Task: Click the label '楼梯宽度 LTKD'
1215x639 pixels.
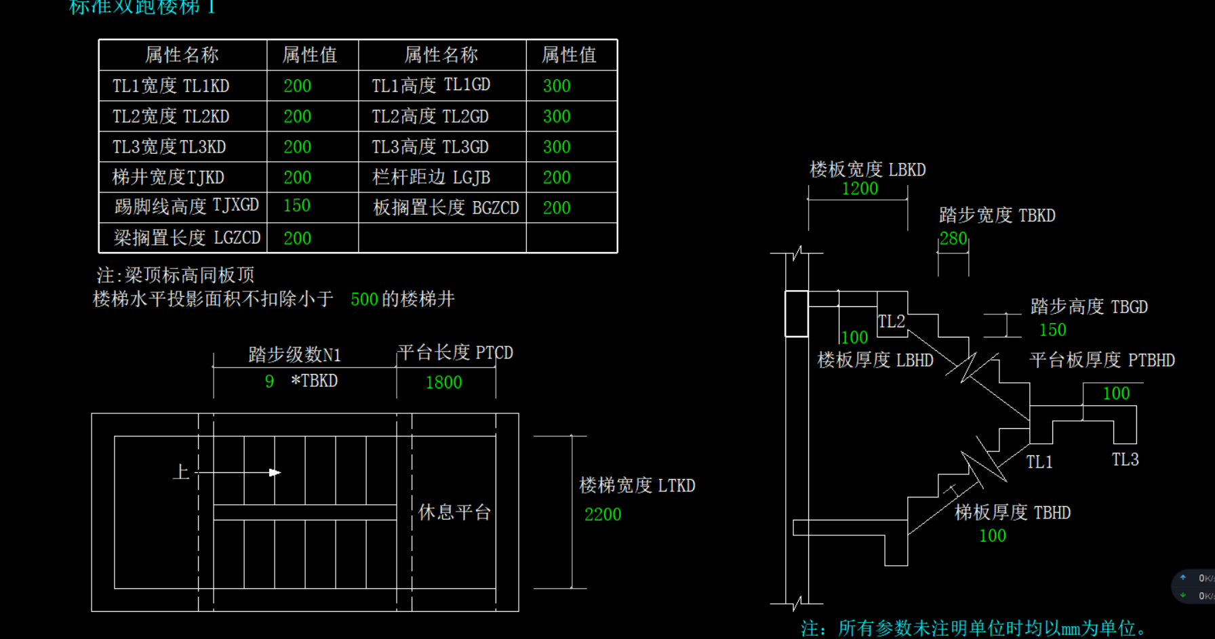Action: tap(637, 486)
